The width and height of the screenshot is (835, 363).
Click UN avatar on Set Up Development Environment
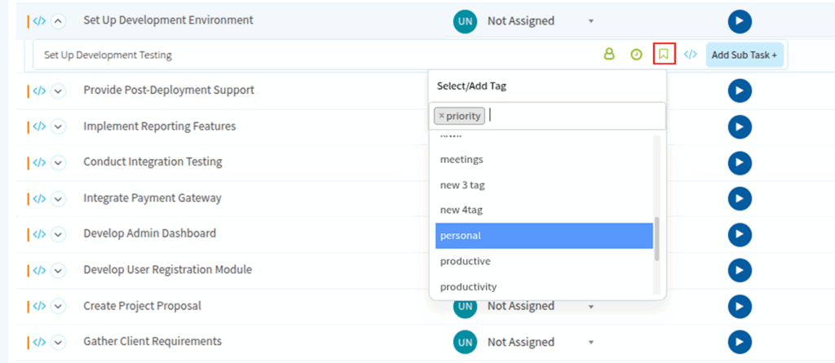pos(465,21)
